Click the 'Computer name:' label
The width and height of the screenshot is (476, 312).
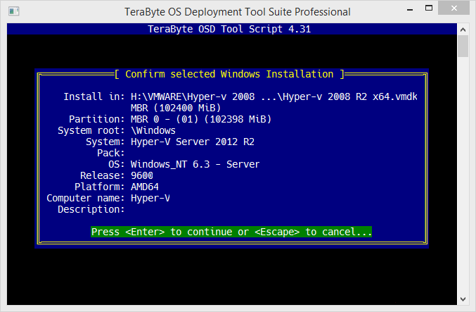pos(86,198)
